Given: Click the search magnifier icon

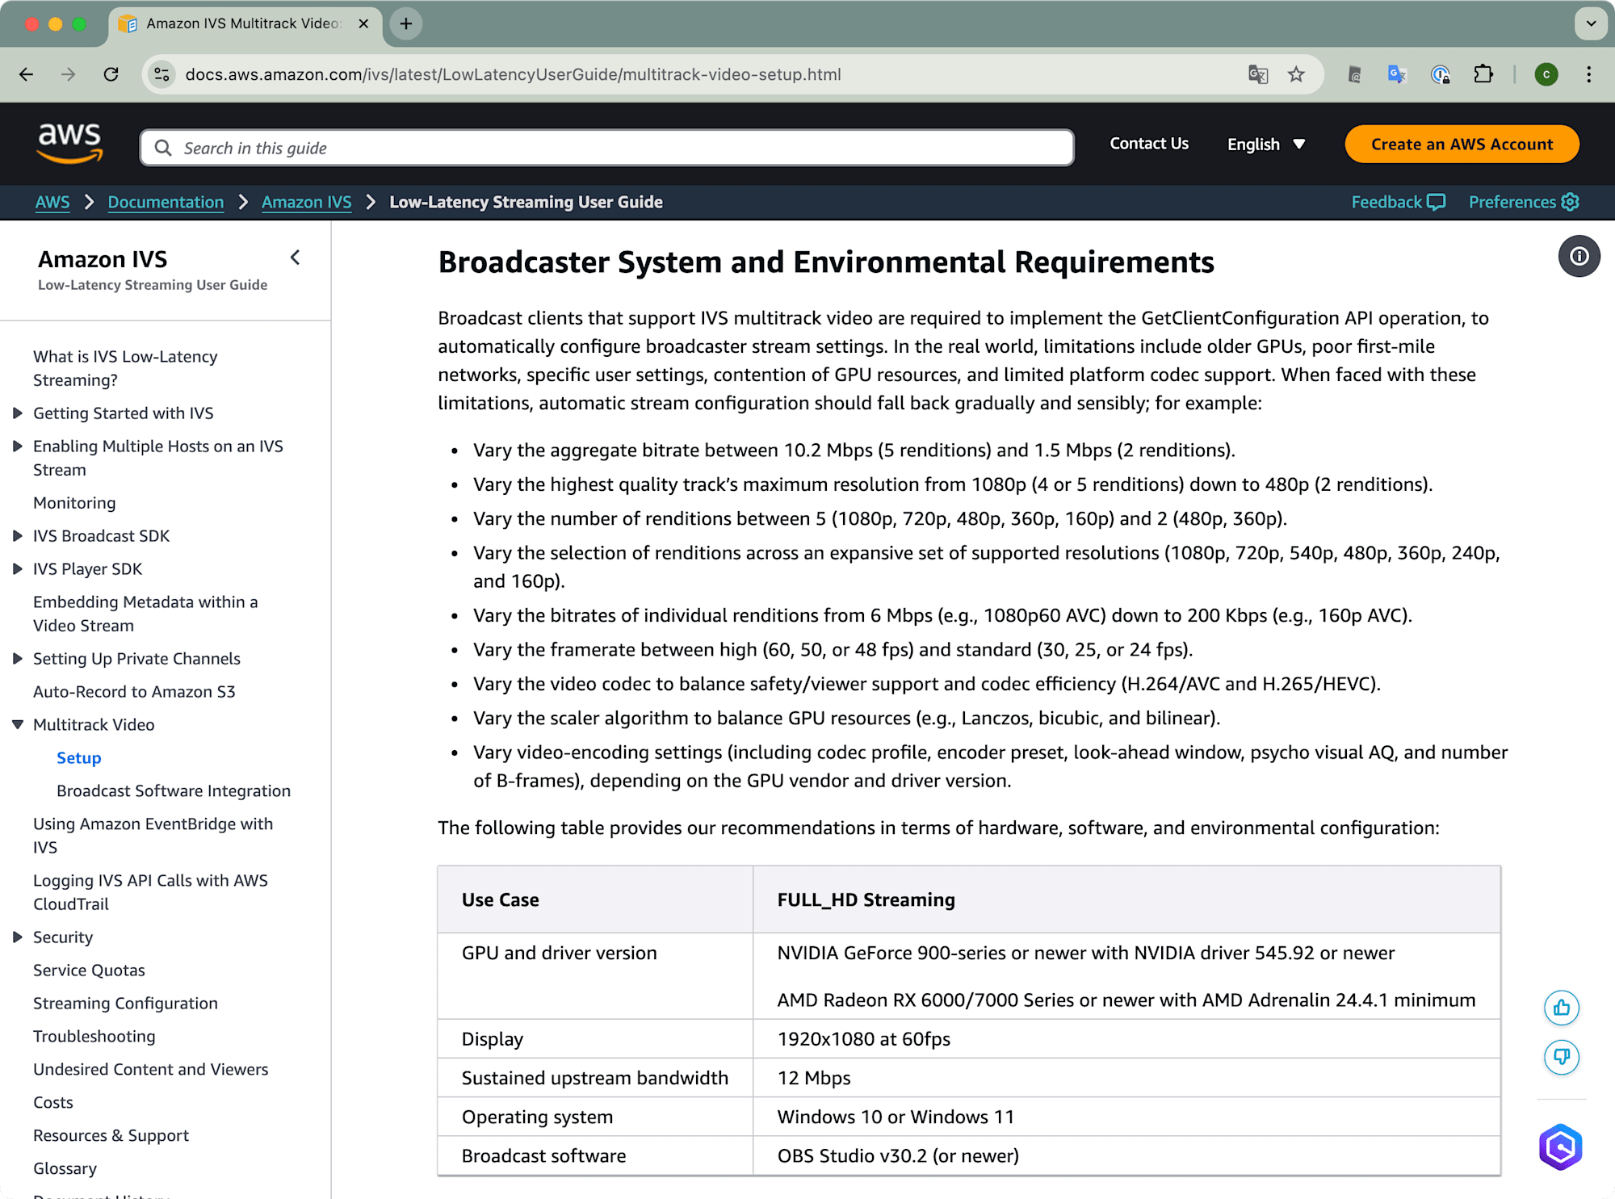Looking at the screenshot, I should tap(163, 148).
